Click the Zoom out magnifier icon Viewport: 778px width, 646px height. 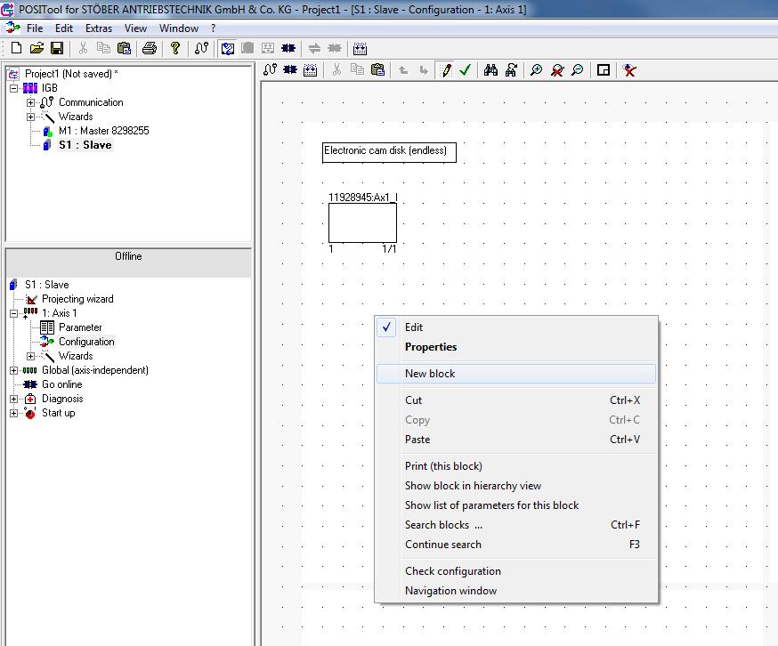578,70
